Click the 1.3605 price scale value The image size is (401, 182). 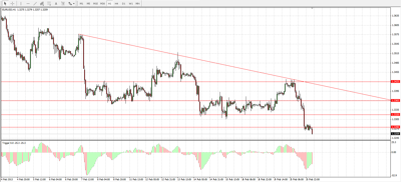coord(395,25)
